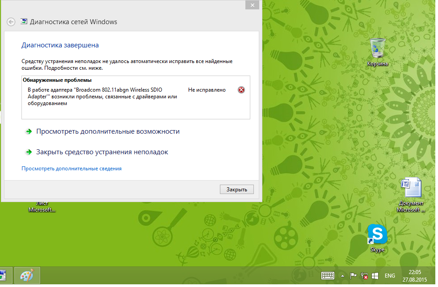The width and height of the screenshot is (438, 287).
Task: Click the "Не исправлено" status text
Action: pyautogui.click(x=206, y=90)
